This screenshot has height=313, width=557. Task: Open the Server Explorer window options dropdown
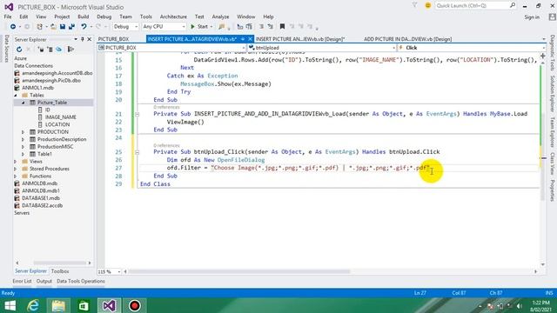click(x=76, y=39)
